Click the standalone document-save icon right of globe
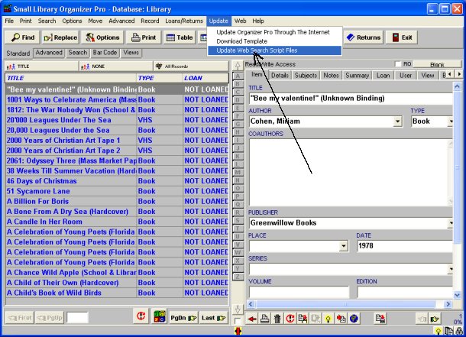The image size is (466, 337). pos(380,319)
